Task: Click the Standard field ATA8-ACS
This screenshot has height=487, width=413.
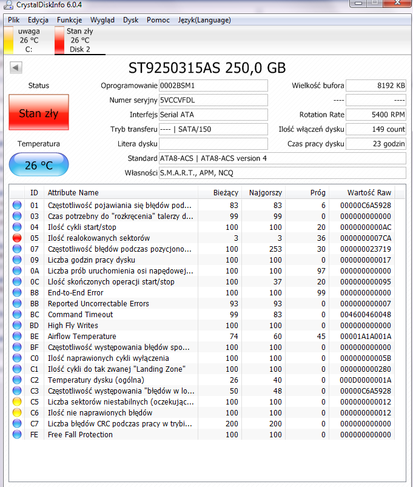Action: tap(283, 158)
